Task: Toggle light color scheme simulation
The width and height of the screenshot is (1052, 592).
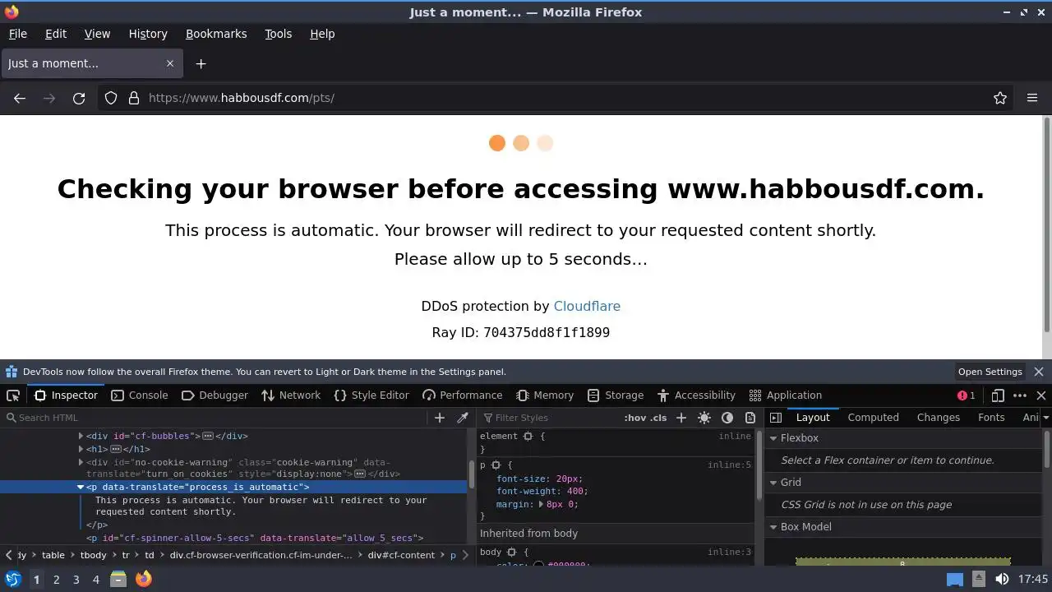Action: click(x=704, y=418)
